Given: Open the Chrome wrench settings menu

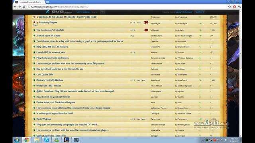Looking at the screenshot, I should 239,7.
